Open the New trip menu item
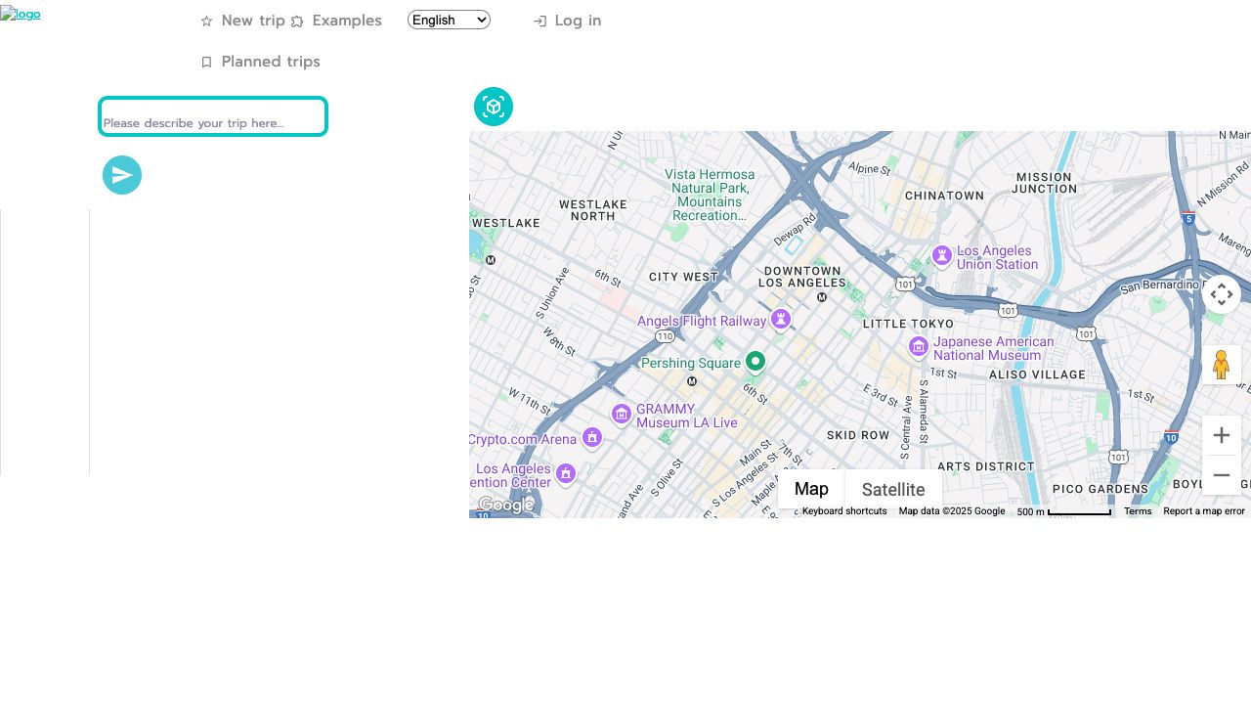 [x=242, y=21]
